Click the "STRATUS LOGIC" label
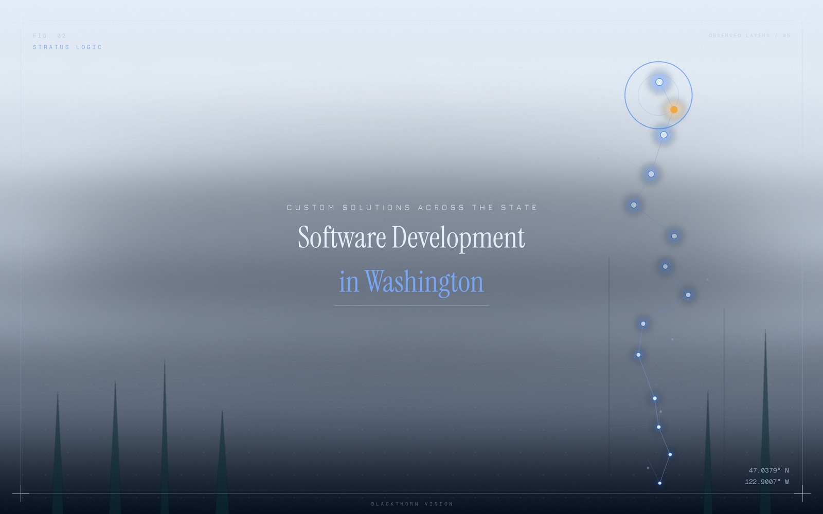823x514 pixels. tap(67, 47)
